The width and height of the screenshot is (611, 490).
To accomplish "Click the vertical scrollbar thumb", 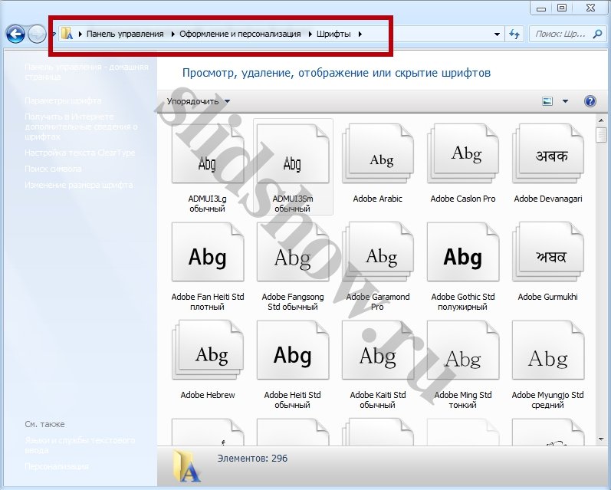I will (x=601, y=135).
